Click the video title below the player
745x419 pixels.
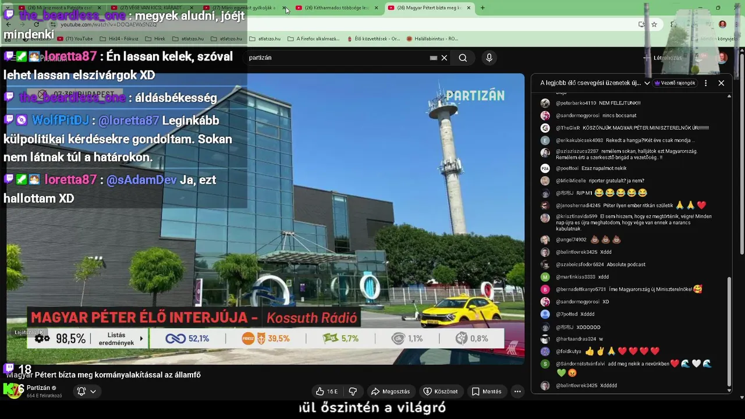[104, 375]
